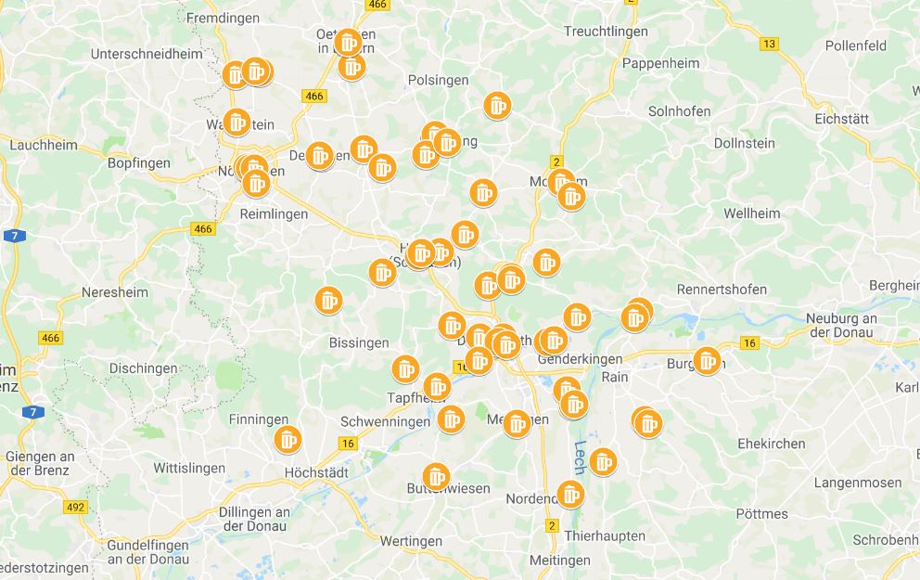Click the road 492 shield

point(76,507)
